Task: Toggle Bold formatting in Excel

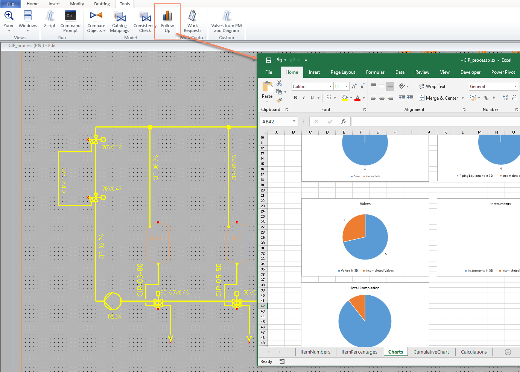Action: tap(295, 98)
